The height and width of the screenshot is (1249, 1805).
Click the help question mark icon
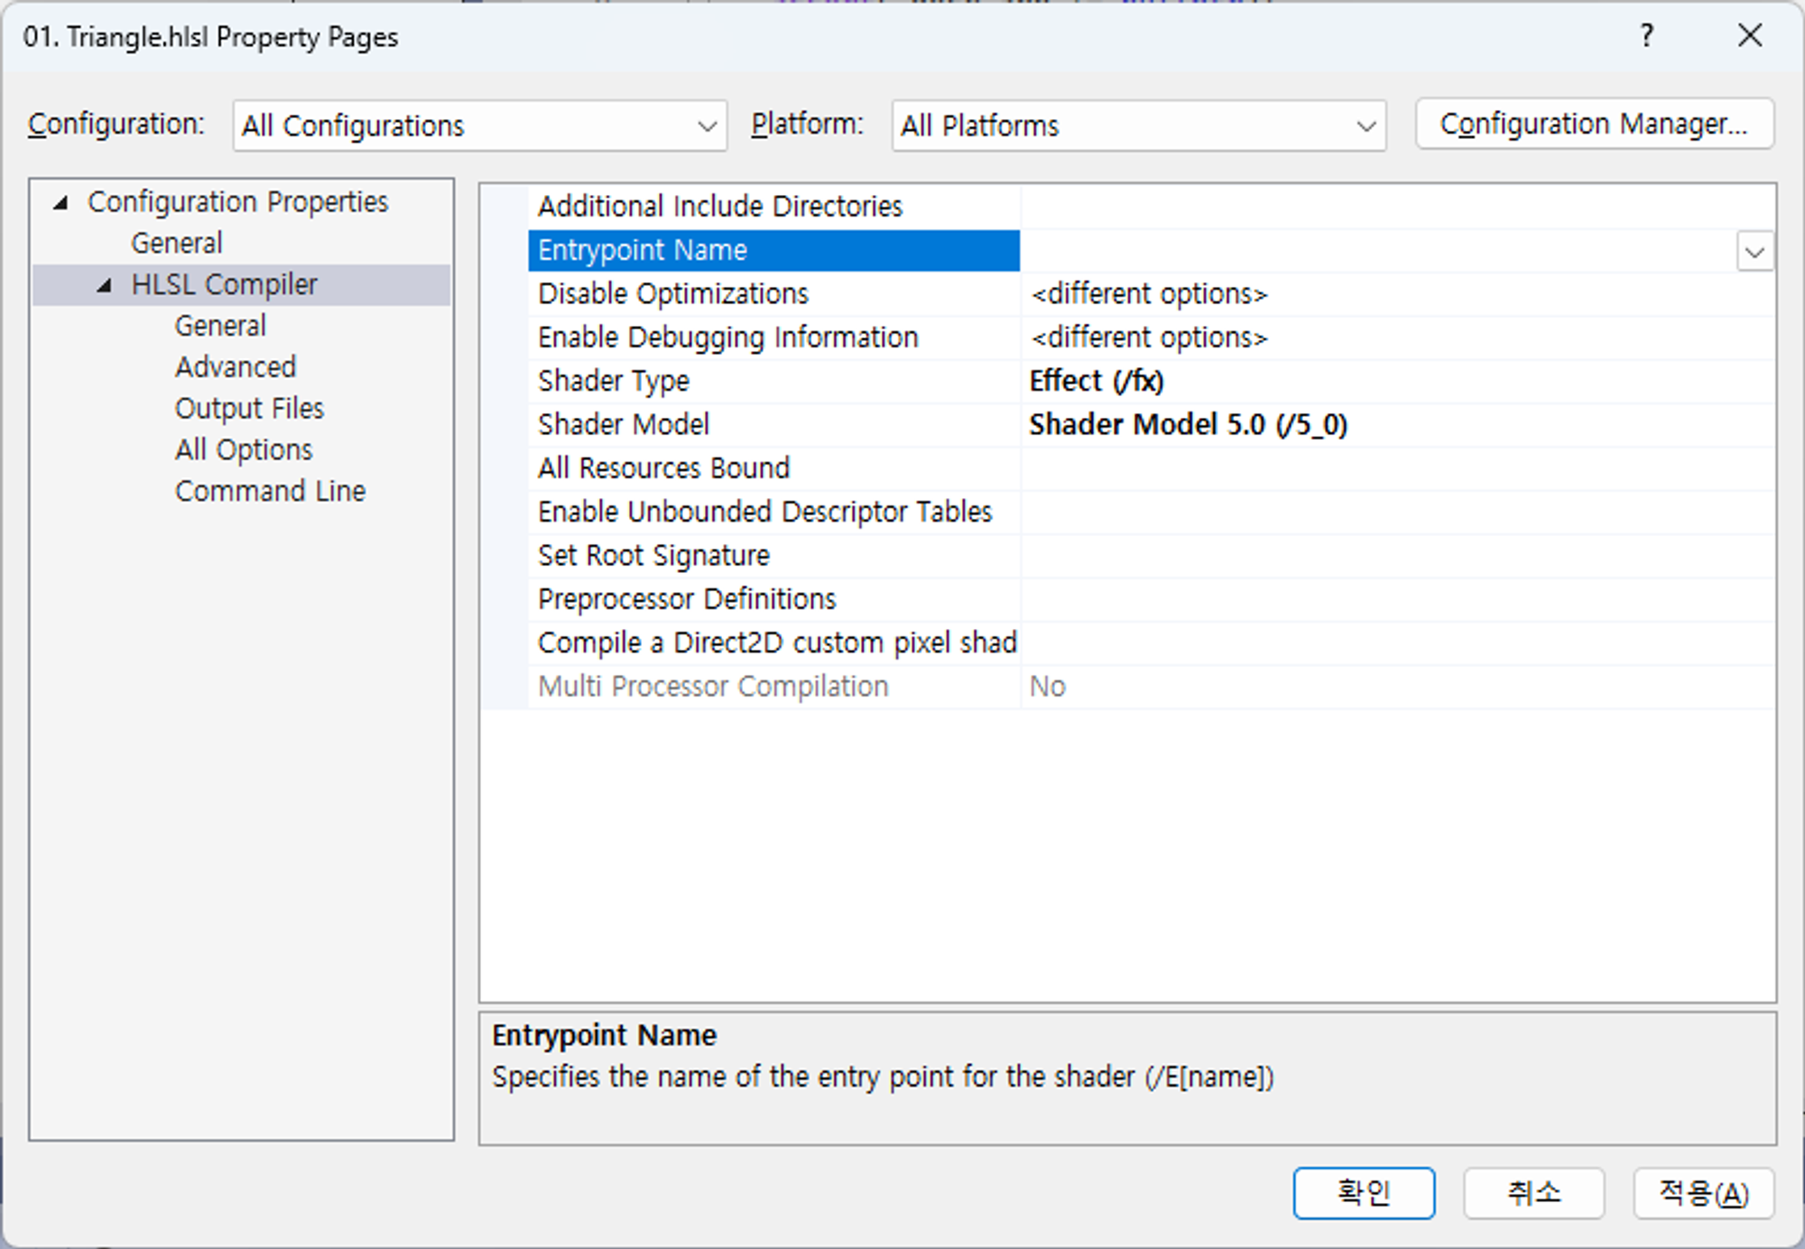1646,36
